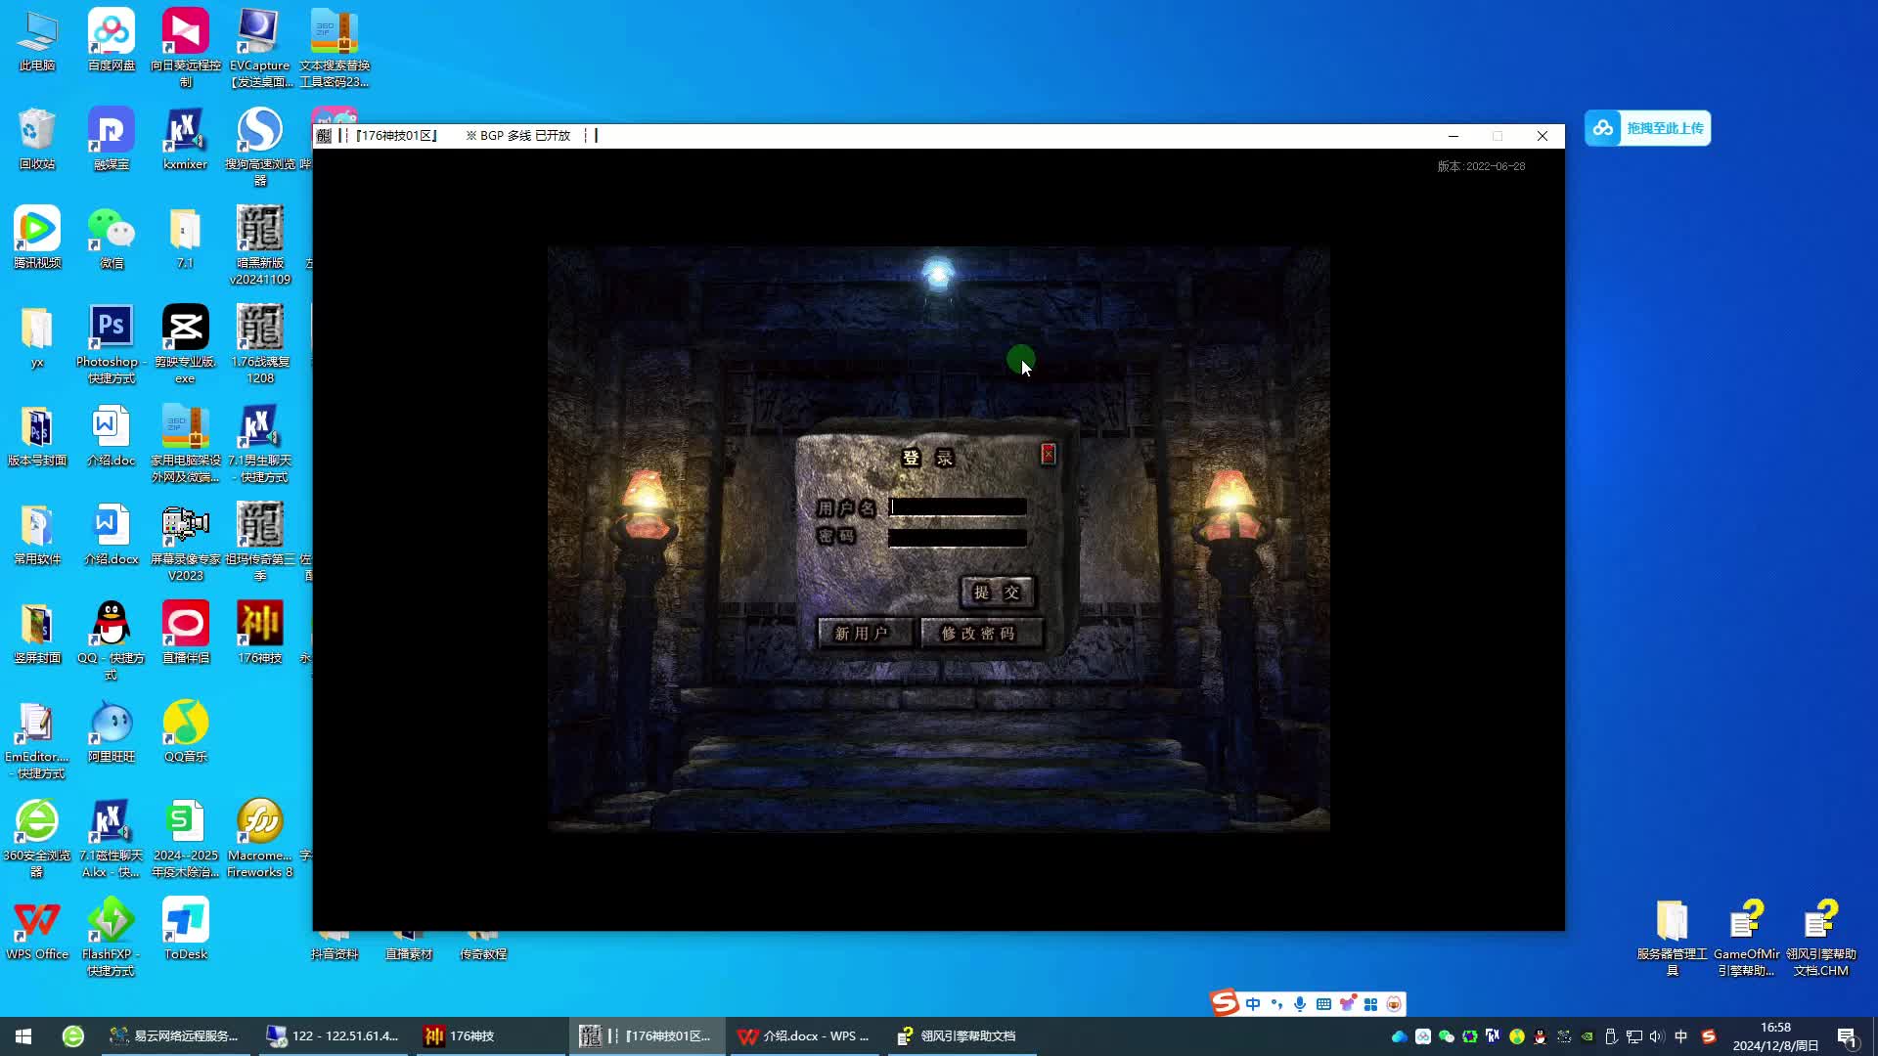
Task: Open 文本搜索替换工具 archive icon
Action: [x=335, y=47]
